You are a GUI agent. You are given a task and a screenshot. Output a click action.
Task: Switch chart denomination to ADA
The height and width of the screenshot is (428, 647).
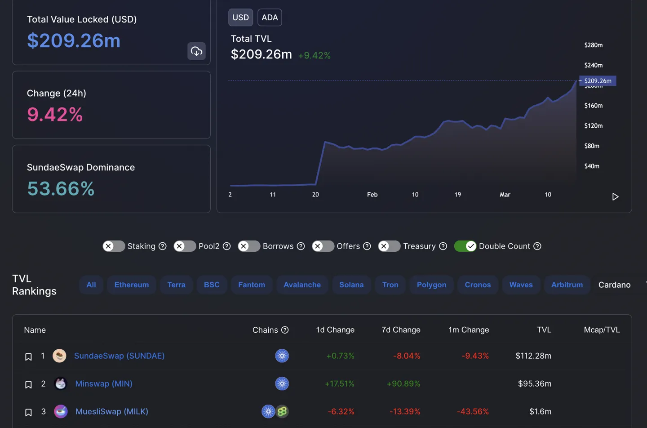click(x=270, y=18)
